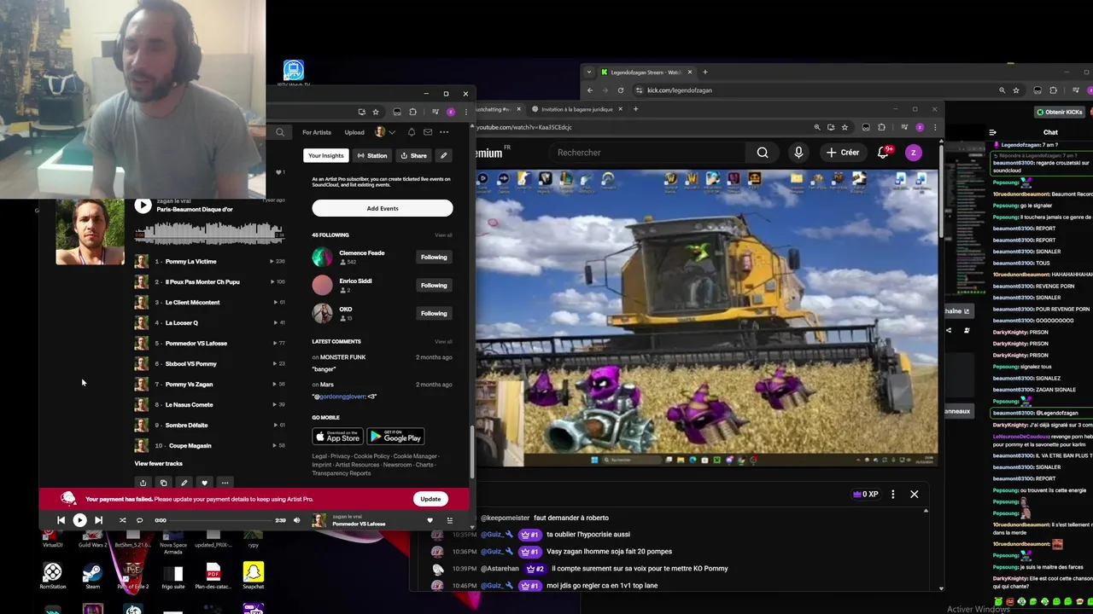Image resolution: width=1093 pixels, height=614 pixels.
Task: Click YouTube voice search microphone
Action: click(798, 153)
